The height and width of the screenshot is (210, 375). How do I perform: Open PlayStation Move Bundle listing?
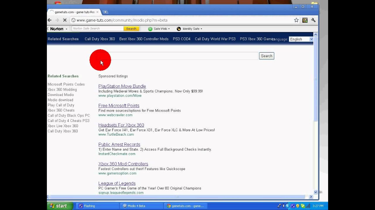122,86
